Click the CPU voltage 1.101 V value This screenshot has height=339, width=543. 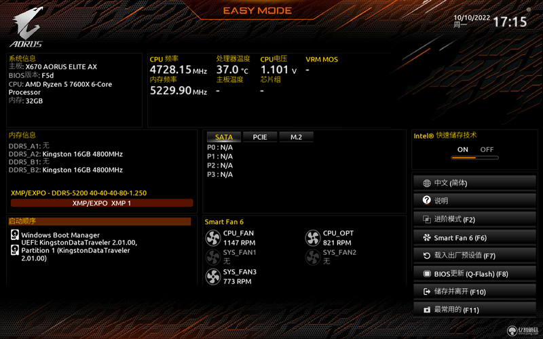tap(278, 70)
